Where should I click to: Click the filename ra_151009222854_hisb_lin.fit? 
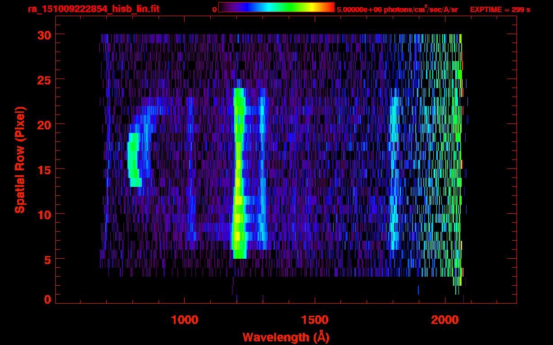(94, 9)
